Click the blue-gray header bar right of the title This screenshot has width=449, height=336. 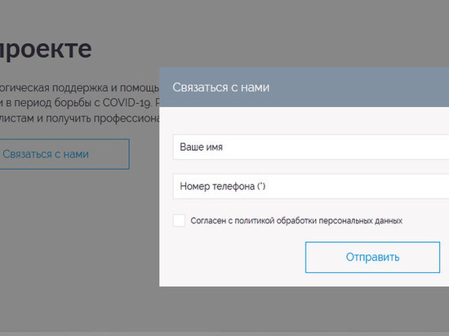tap(358, 87)
